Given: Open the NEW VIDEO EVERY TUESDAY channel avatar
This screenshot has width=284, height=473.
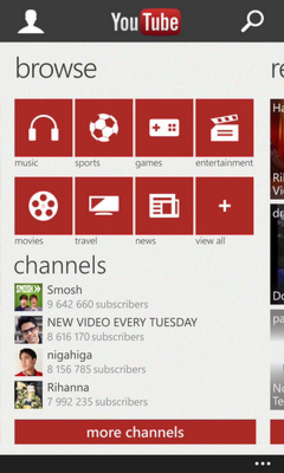Looking at the screenshot, I should click(28, 330).
